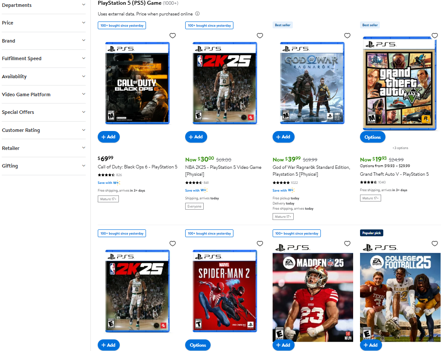
Task: Add NBA 2K25 to cart
Action: pyautogui.click(x=196, y=137)
